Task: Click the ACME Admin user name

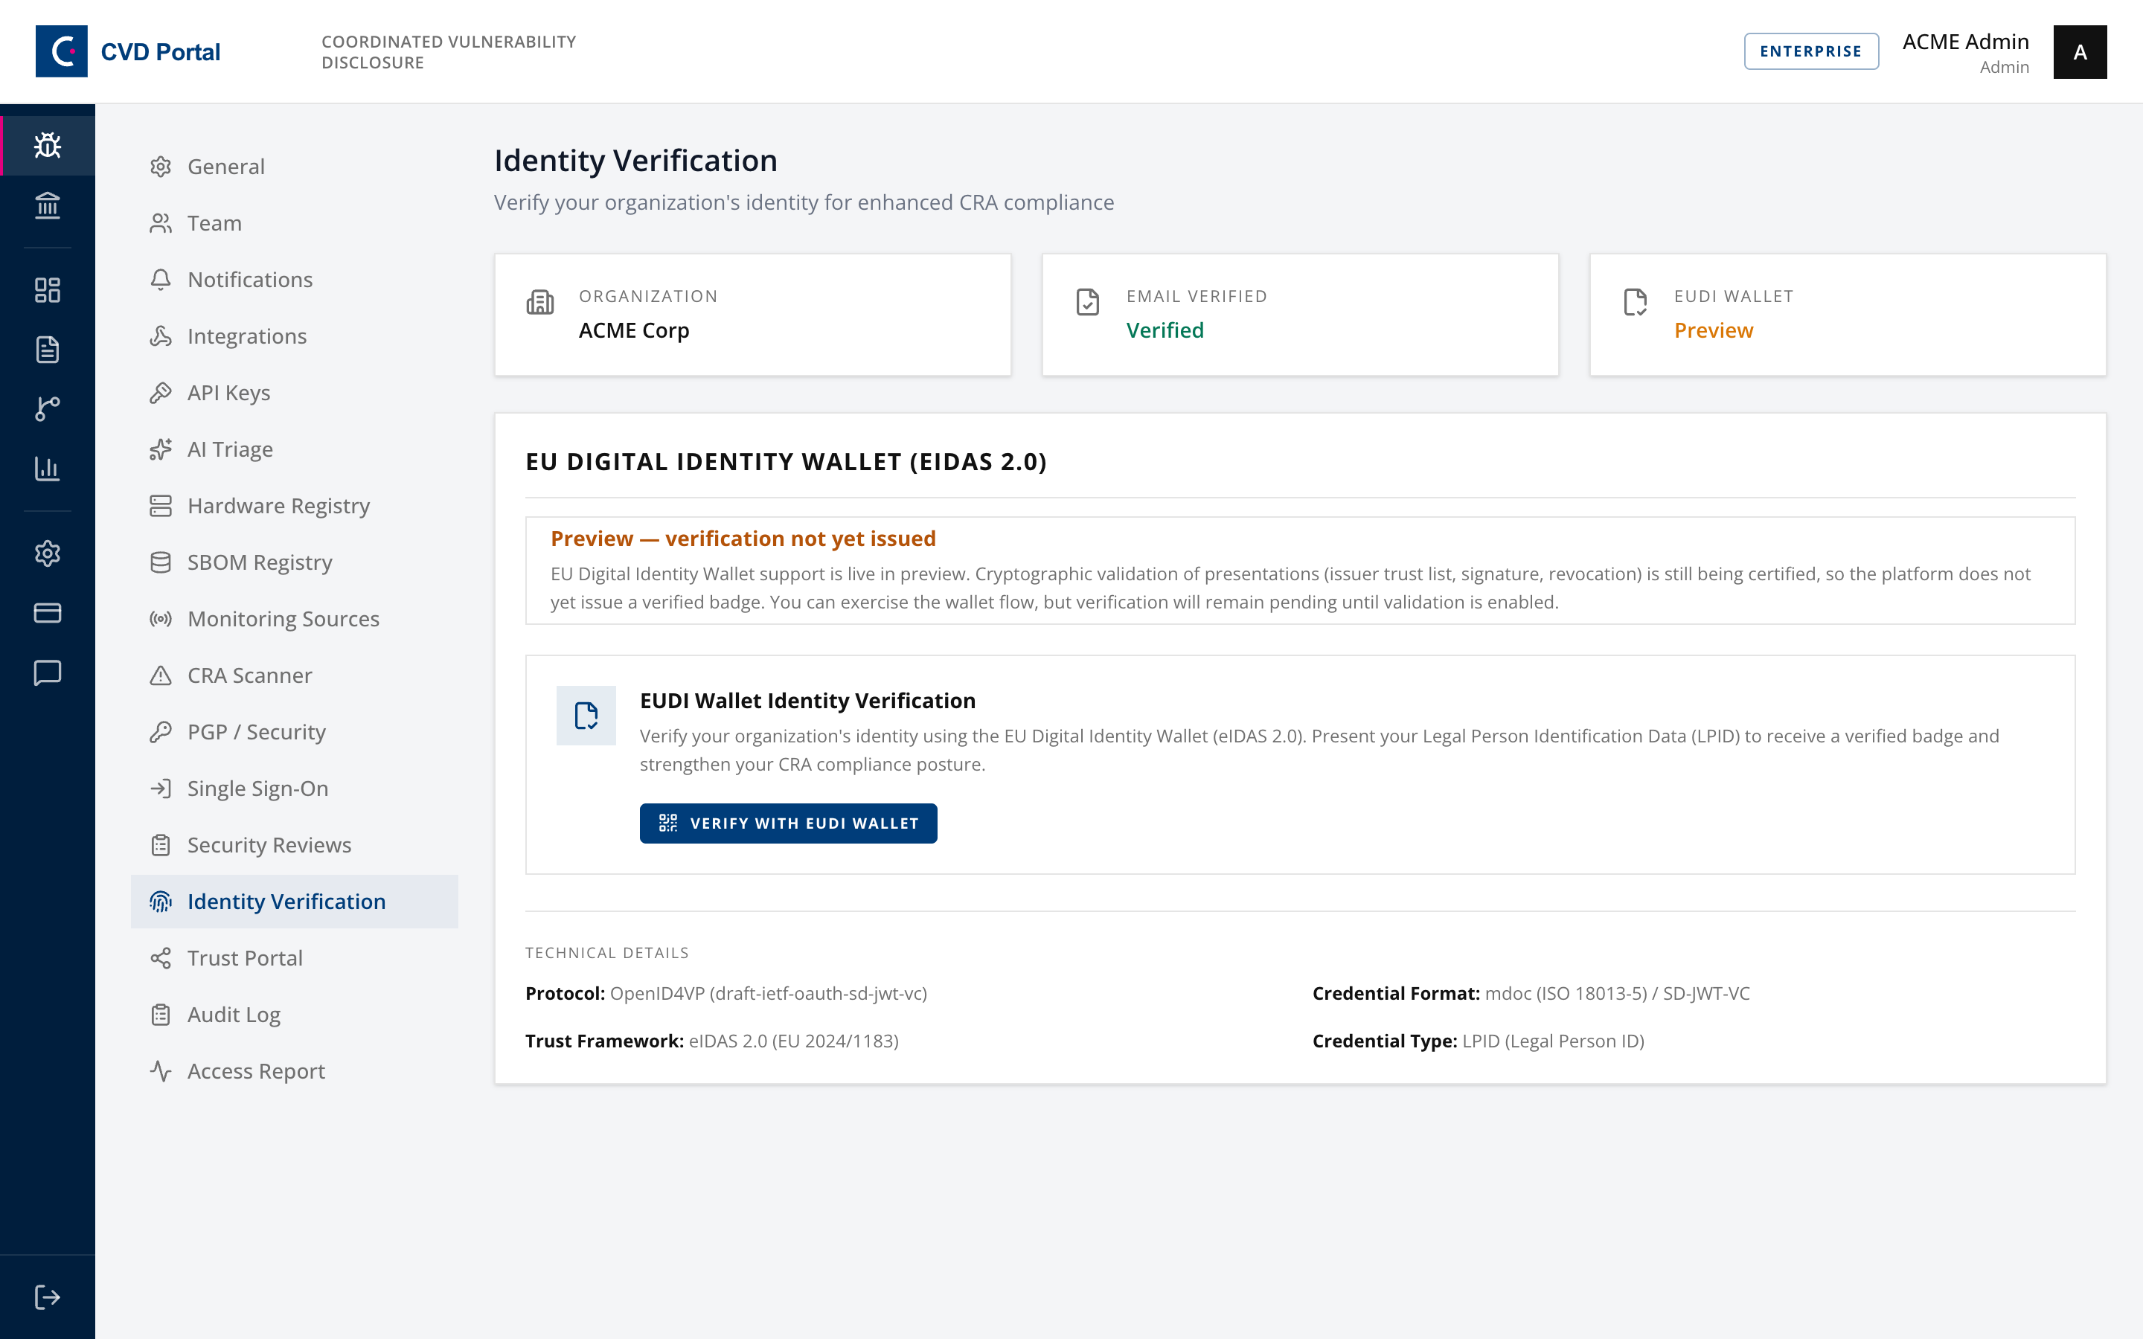Action: (1965, 42)
